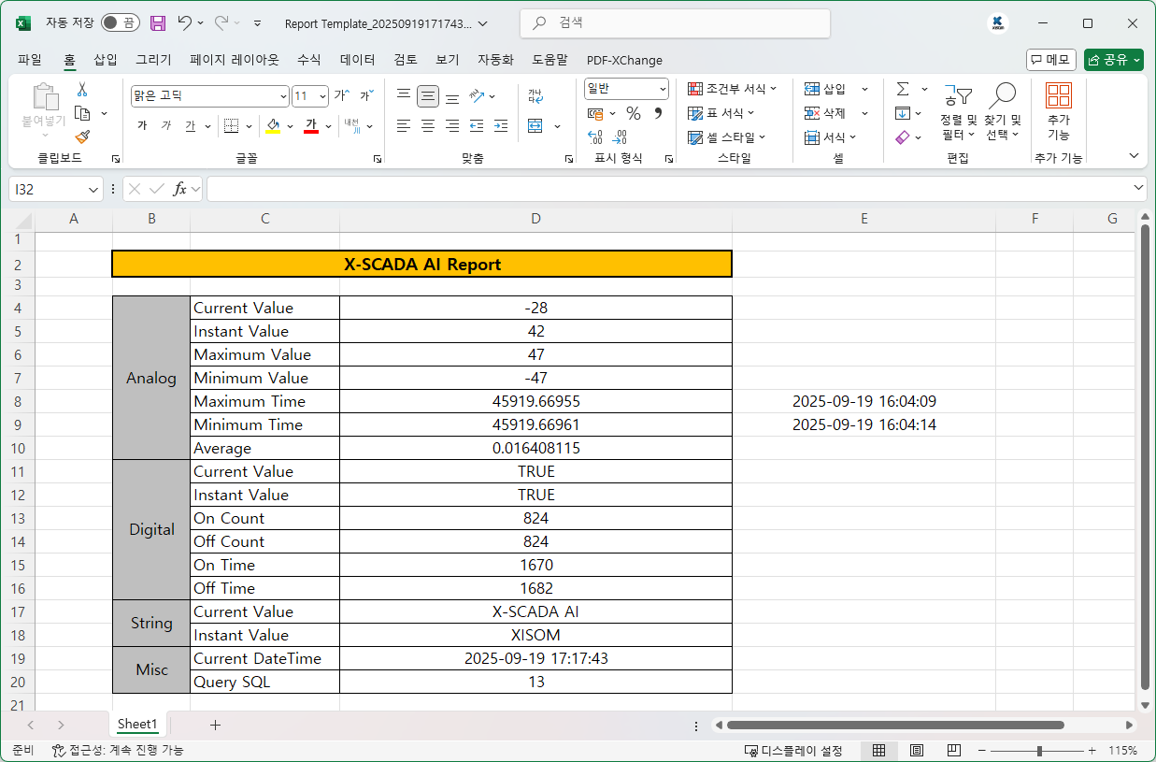
Task: Toggle bold 가 formatting button
Action: [142, 125]
